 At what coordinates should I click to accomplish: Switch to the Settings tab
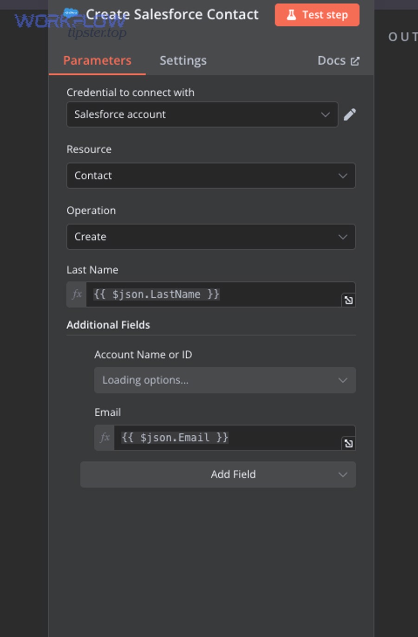pos(183,60)
